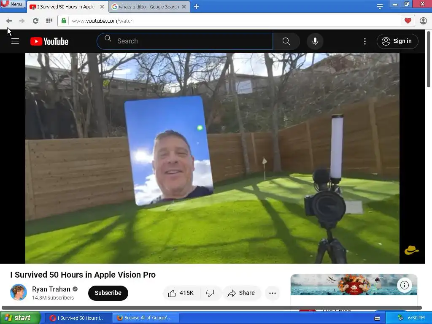Click the 6:50 PM clock

pyautogui.click(x=416, y=318)
